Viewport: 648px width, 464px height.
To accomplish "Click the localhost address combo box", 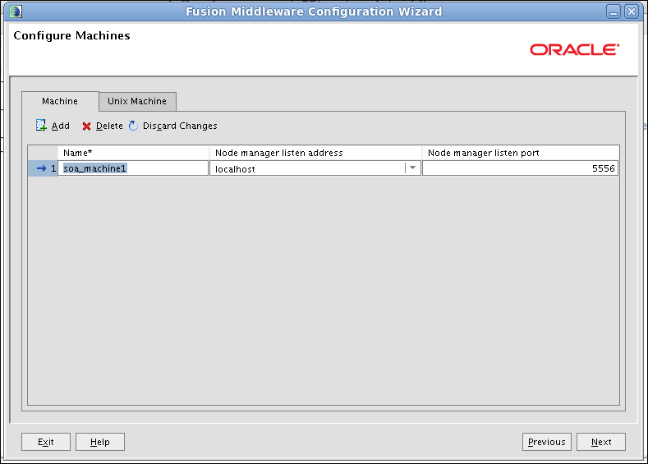I will pos(315,168).
